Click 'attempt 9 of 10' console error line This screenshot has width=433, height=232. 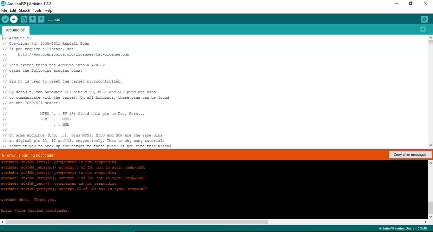[x=73, y=178]
